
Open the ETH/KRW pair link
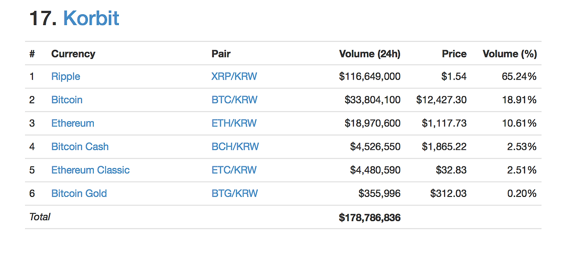point(234,123)
